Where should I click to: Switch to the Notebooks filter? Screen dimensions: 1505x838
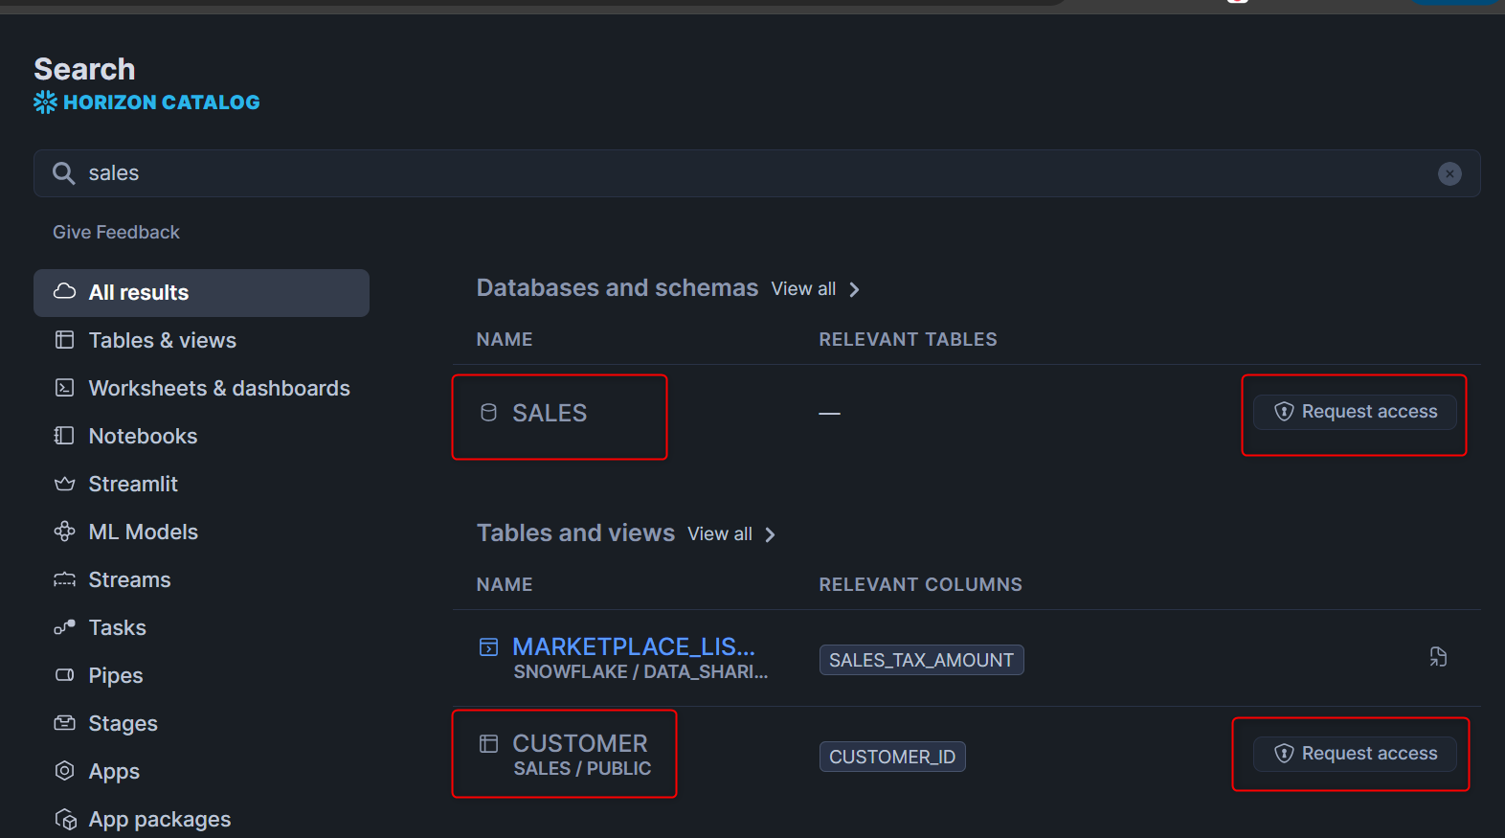tap(143, 437)
